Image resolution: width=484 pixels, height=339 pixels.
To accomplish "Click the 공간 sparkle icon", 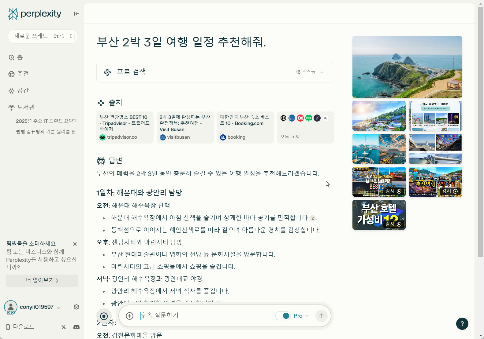I will click(11, 91).
